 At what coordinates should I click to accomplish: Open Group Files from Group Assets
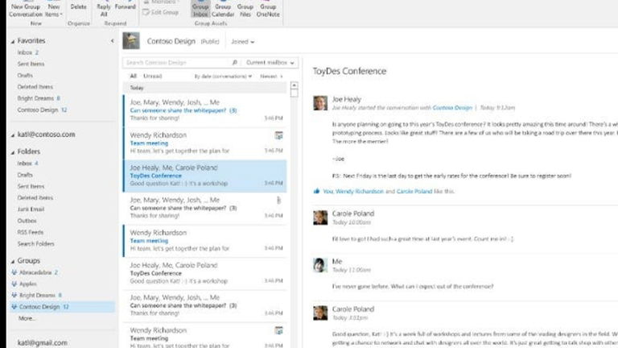pos(245,9)
